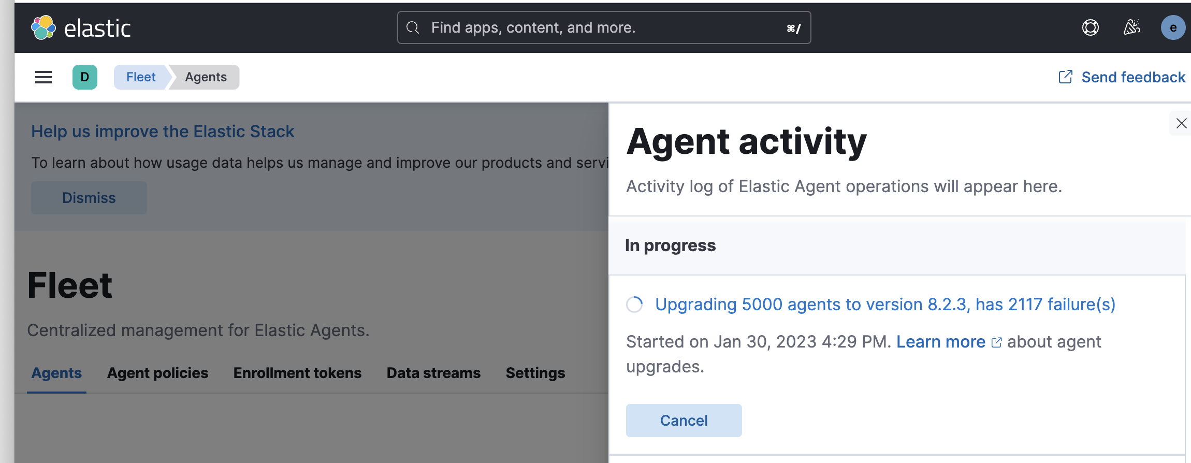Viewport: 1191px width, 463px height.
Task: Switch to the Agent policies tab
Action: click(x=157, y=373)
